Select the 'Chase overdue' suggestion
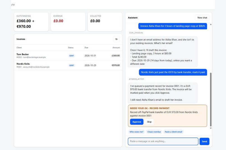 154,132
